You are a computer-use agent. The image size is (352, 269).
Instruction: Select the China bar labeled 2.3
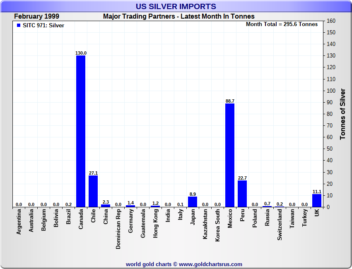pos(106,206)
